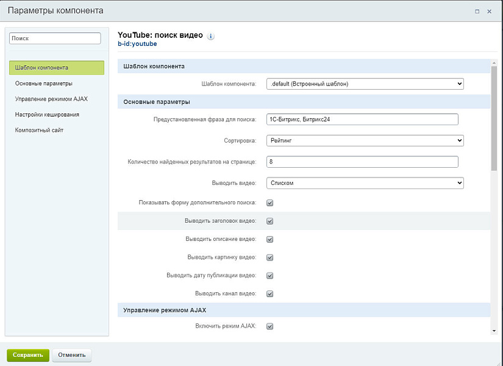The width and height of the screenshot is (503, 366).
Task: Click the info icon next to YouTube title
Action: 211,36
